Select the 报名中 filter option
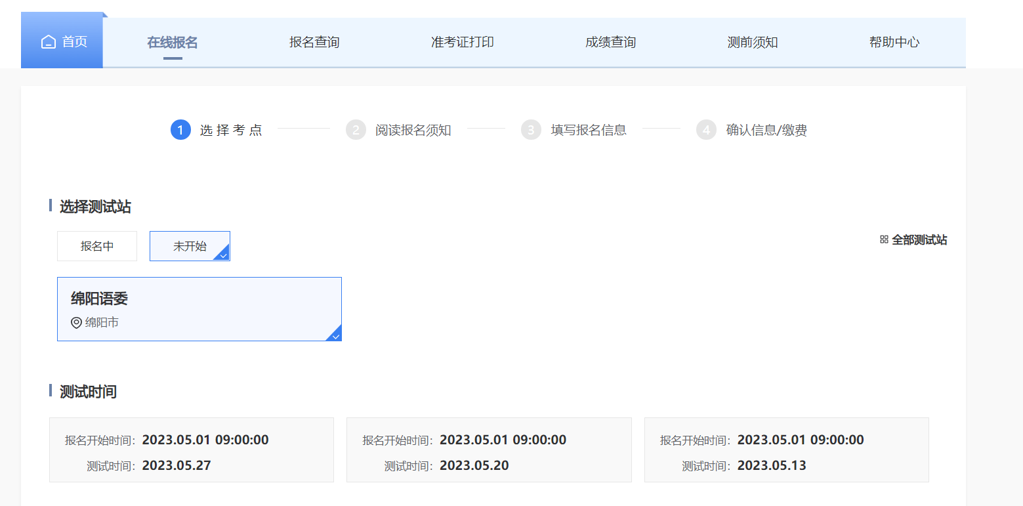This screenshot has width=1023, height=506. (97, 246)
